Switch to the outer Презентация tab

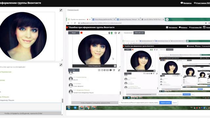tap(73, 10)
